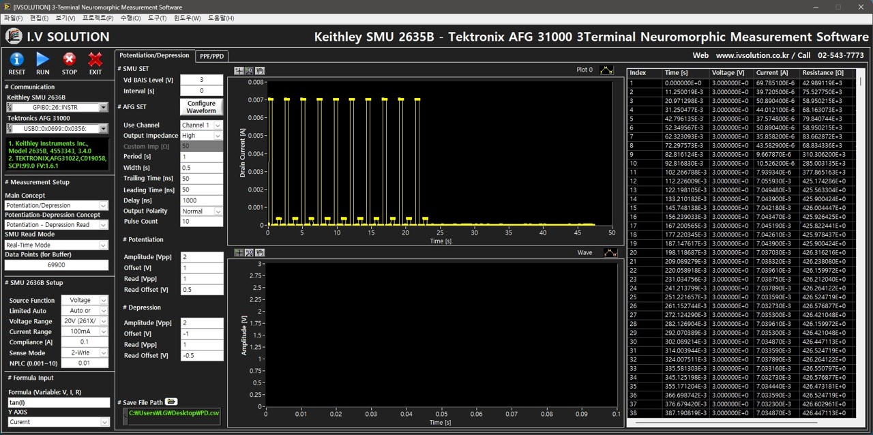Click the Width [s] input field
Screen dimensions: 873x435
pos(201,168)
